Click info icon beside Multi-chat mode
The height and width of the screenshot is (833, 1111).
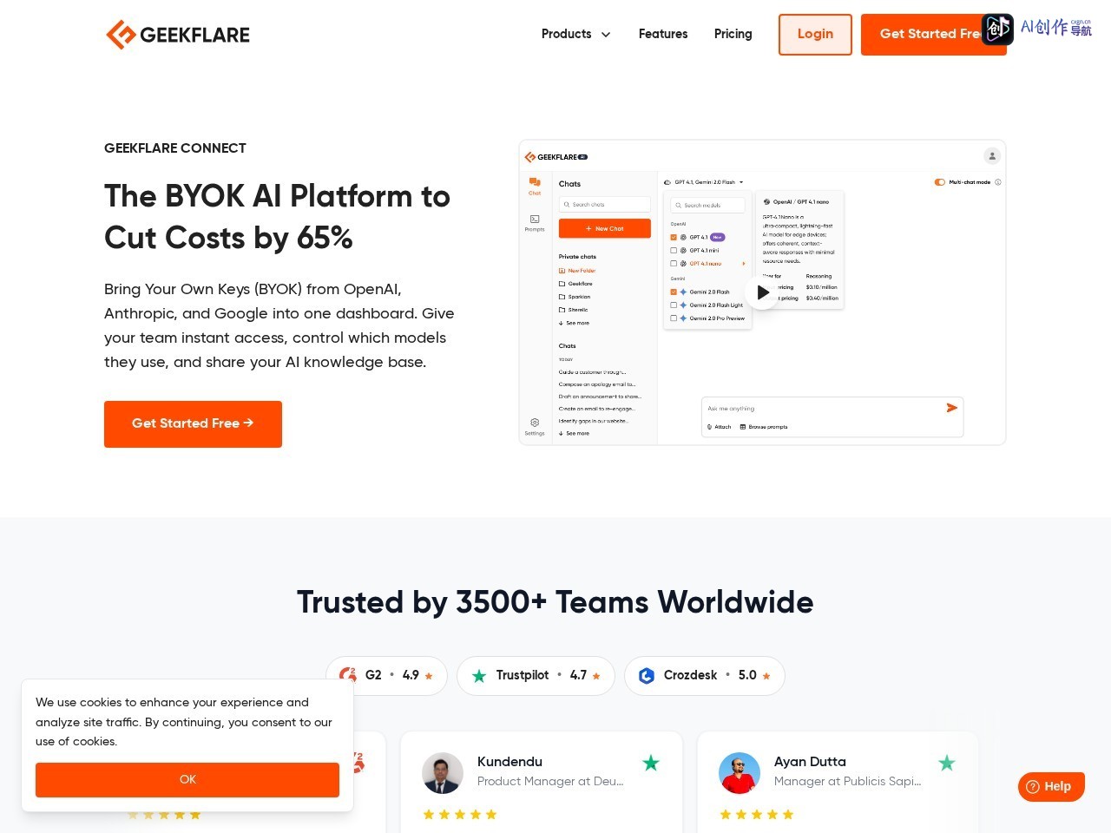[998, 182]
